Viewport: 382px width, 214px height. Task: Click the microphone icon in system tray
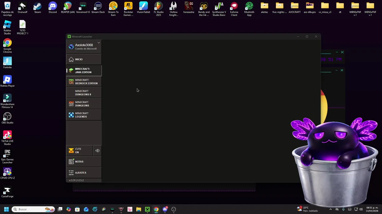(343, 209)
